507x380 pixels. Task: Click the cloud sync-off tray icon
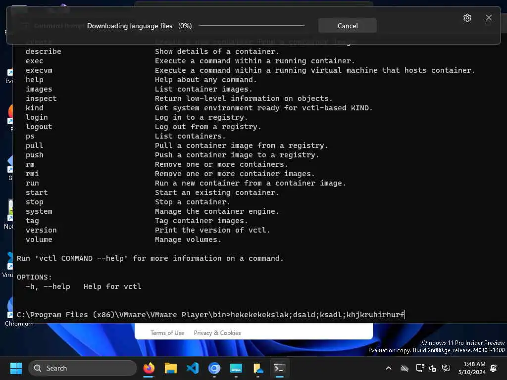(404, 368)
